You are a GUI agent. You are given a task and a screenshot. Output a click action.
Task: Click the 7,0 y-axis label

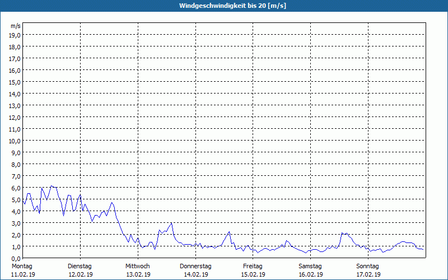[x=16, y=176]
